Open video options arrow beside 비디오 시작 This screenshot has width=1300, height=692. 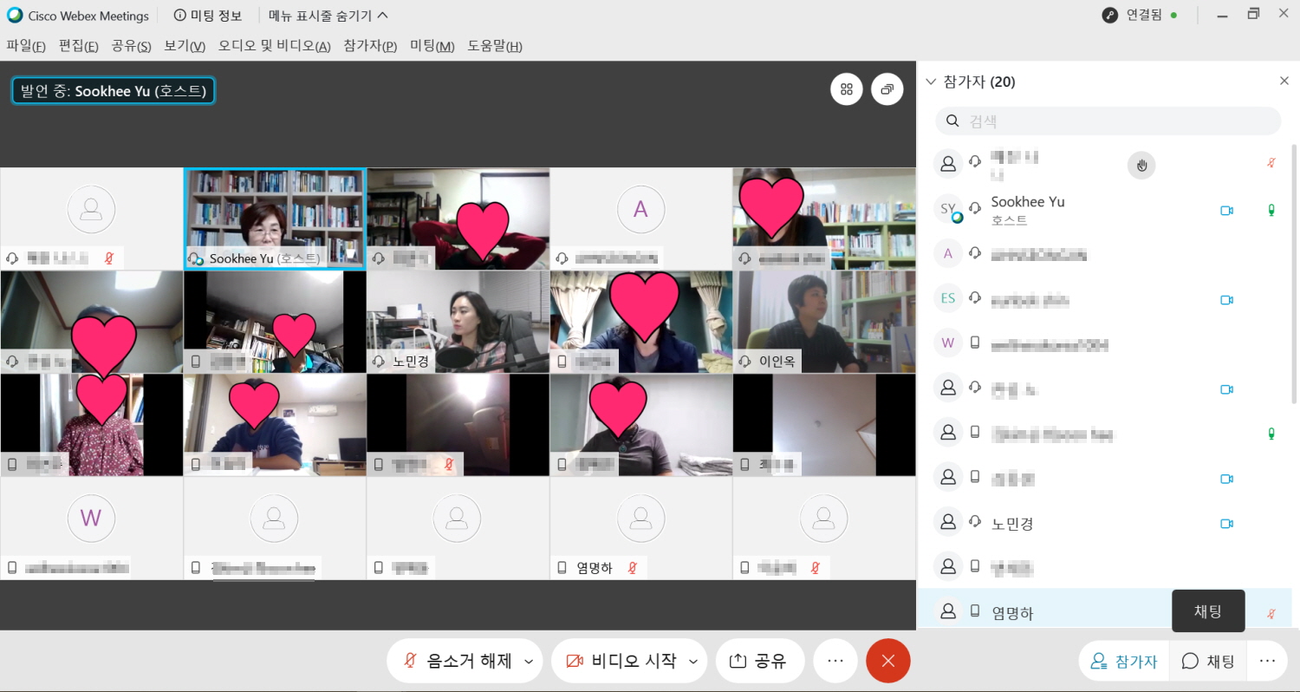(x=692, y=662)
